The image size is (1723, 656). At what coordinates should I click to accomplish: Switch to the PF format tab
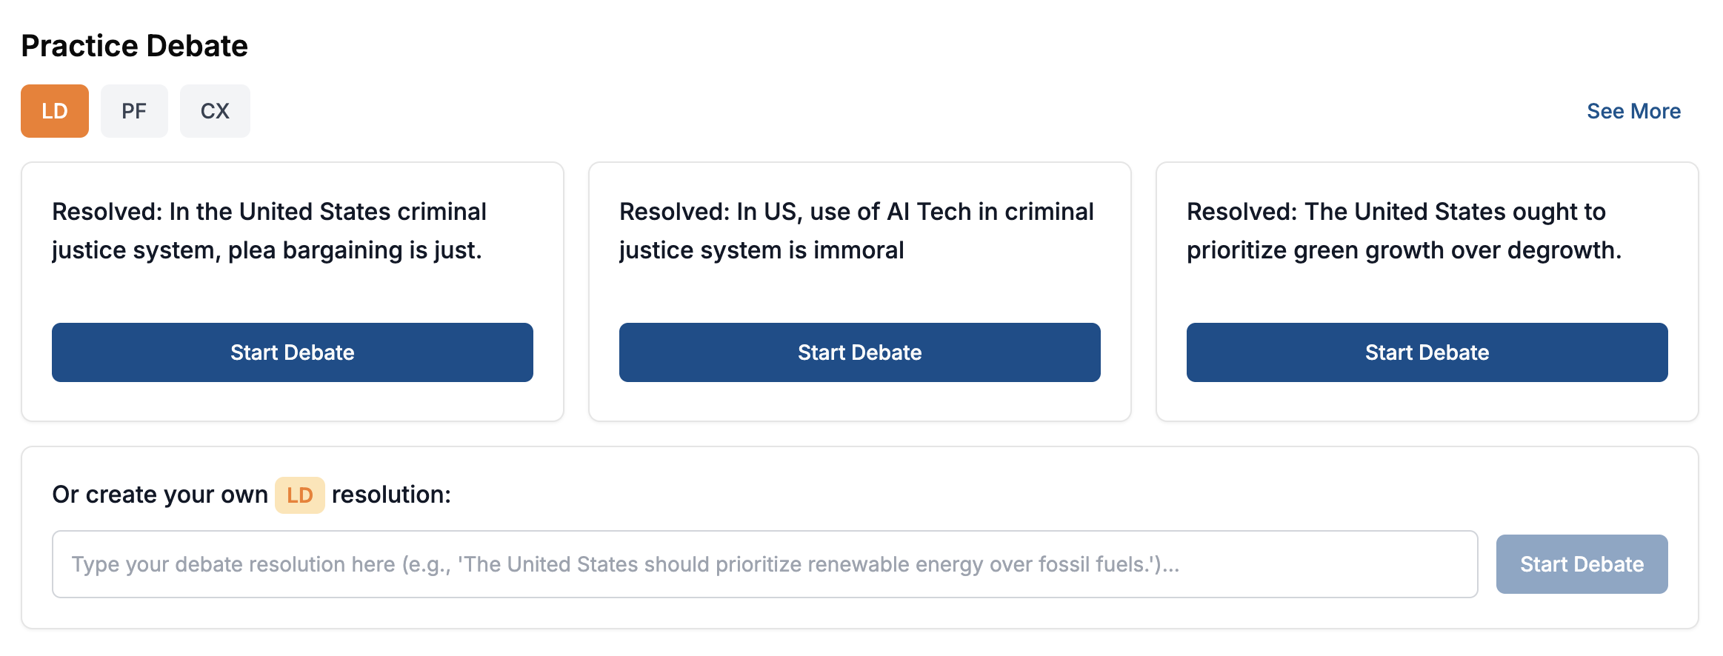pos(134,111)
